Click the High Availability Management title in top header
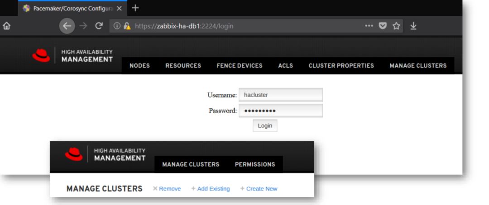 tap(86, 56)
